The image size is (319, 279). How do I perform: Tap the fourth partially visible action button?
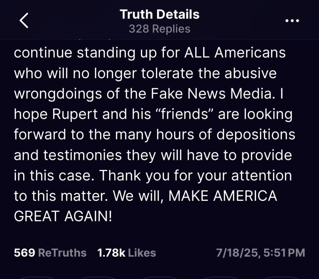[x=221, y=278]
